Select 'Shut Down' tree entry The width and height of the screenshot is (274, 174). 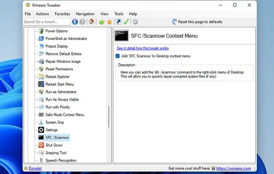point(54,145)
